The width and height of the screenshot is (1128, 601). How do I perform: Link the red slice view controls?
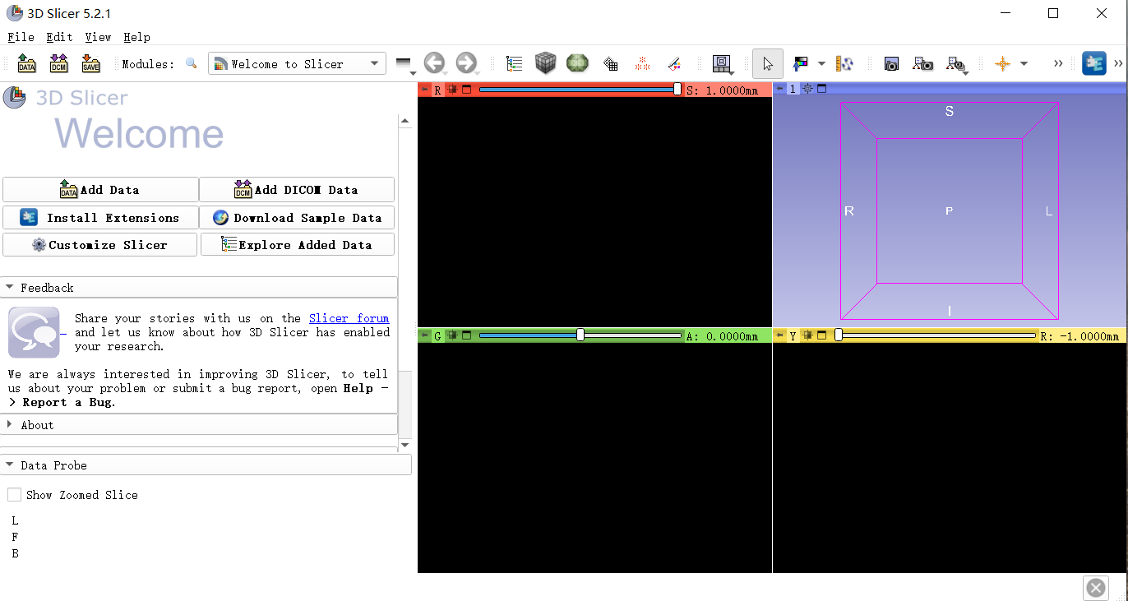452,90
